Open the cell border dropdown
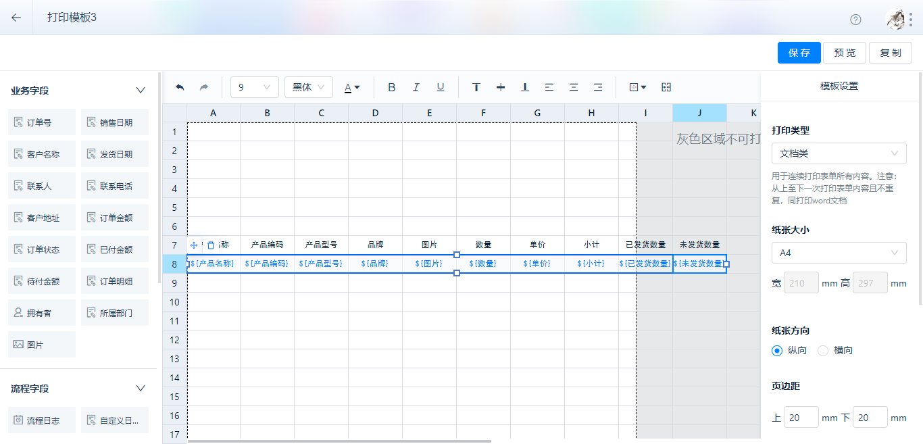Image resolution: width=923 pixels, height=444 pixels. click(638, 87)
